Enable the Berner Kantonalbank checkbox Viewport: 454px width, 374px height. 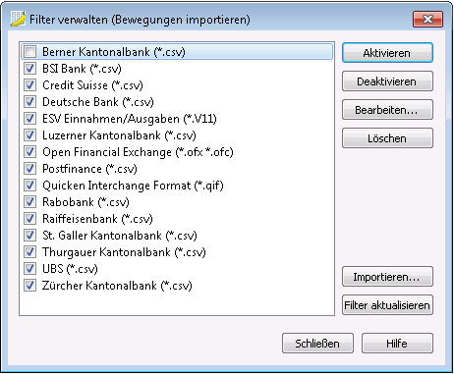point(30,52)
